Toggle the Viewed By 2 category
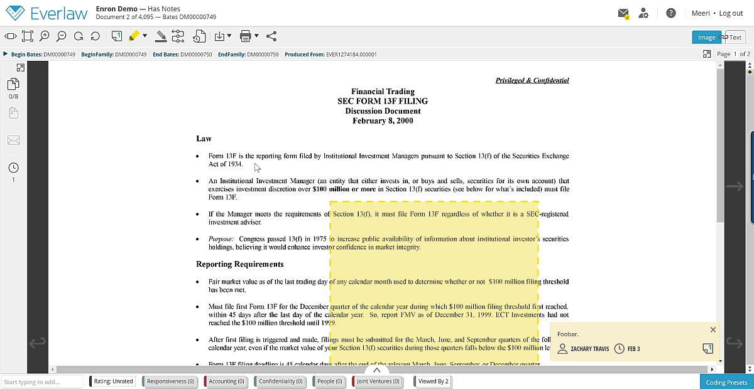The image size is (754, 389). (x=432, y=381)
